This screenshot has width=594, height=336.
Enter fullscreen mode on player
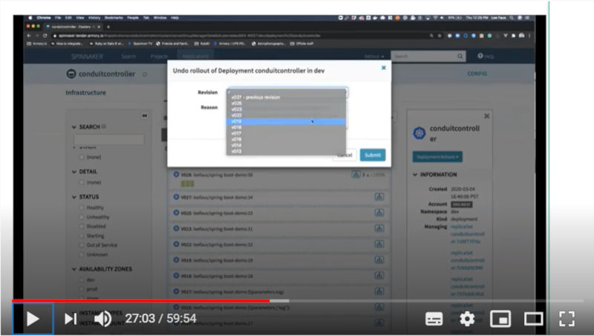pyautogui.click(x=567, y=319)
